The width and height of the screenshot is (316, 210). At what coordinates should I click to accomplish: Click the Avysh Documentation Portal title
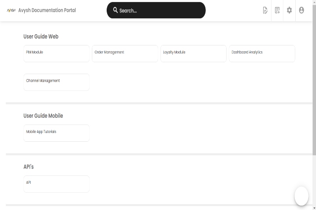[47, 10]
